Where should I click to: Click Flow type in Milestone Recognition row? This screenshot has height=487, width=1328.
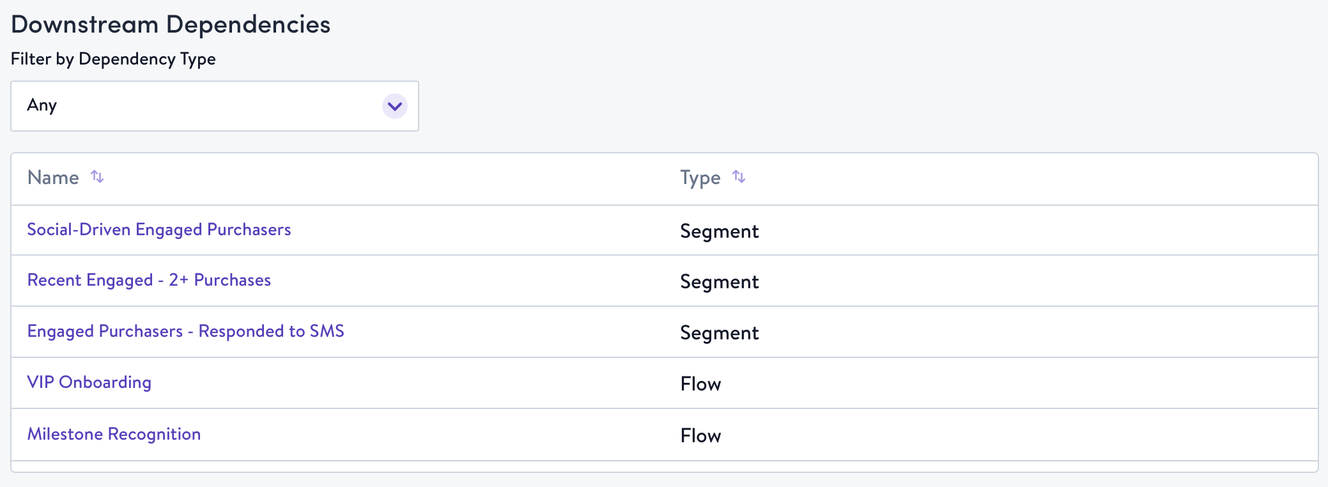pyautogui.click(x=700, y=436)
